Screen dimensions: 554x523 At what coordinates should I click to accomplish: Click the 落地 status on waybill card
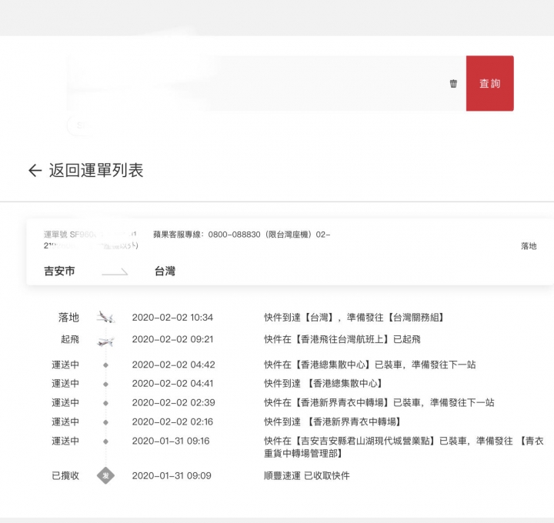529,246
